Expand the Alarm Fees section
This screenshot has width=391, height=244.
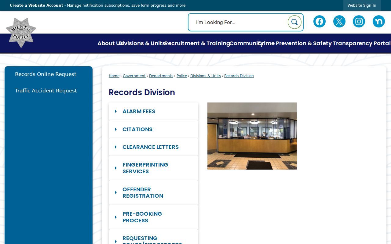tap(153, 111)
